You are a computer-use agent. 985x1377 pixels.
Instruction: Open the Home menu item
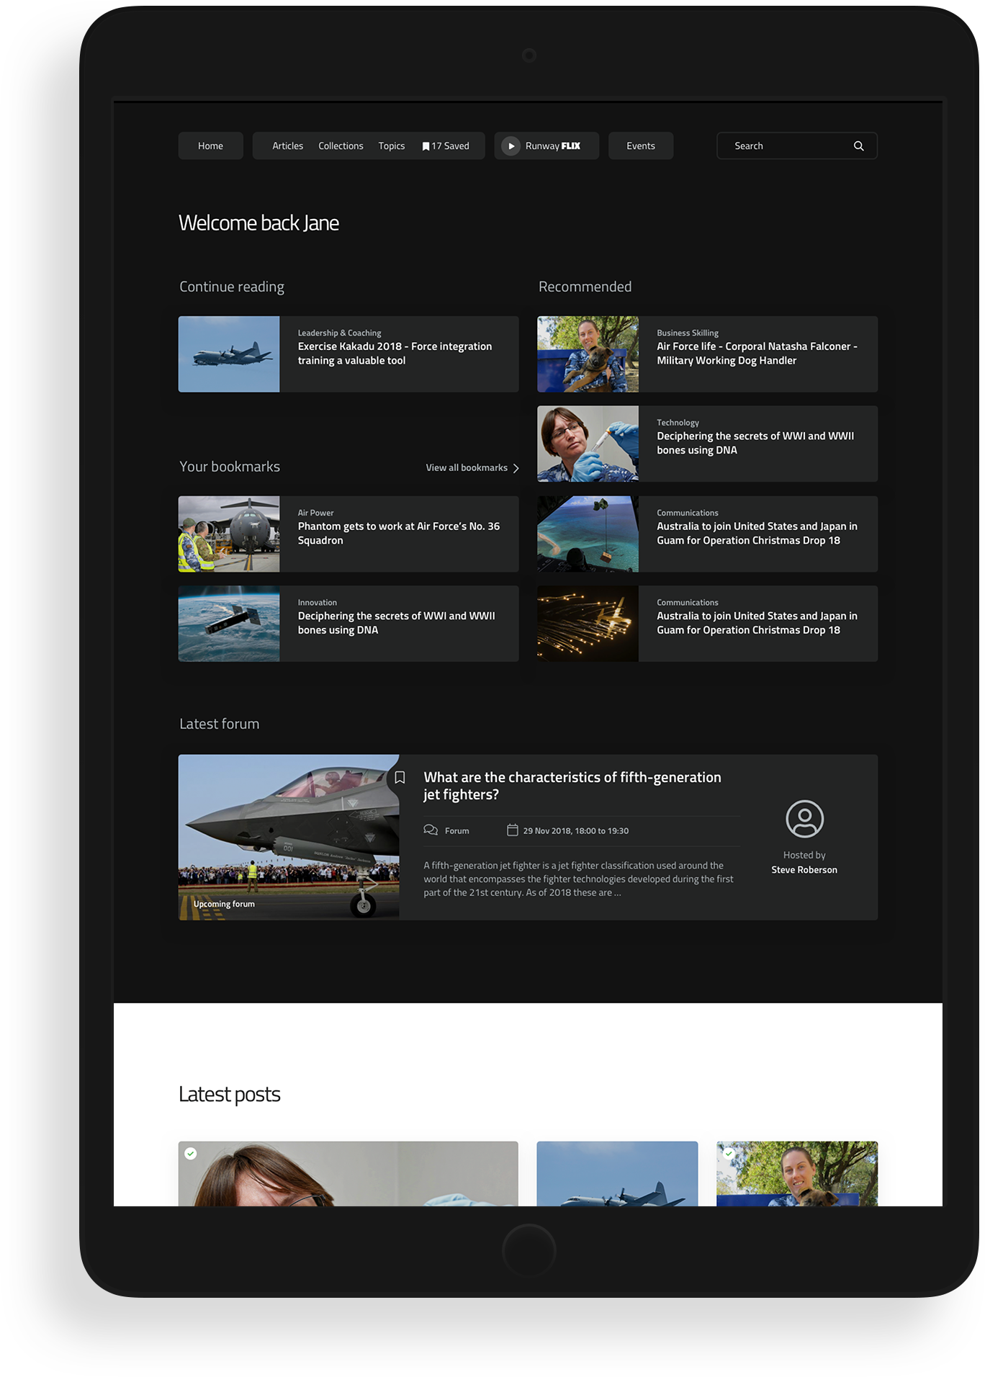click(210, 146)
